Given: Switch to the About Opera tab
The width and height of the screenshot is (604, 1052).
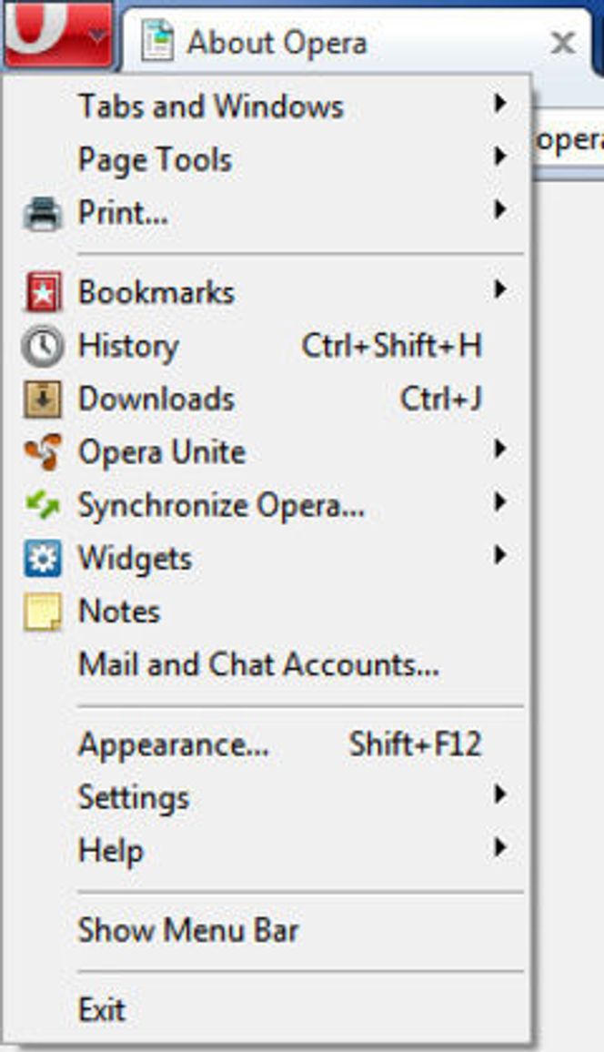Looking at the screenshot, I should (x=358, y=42).
